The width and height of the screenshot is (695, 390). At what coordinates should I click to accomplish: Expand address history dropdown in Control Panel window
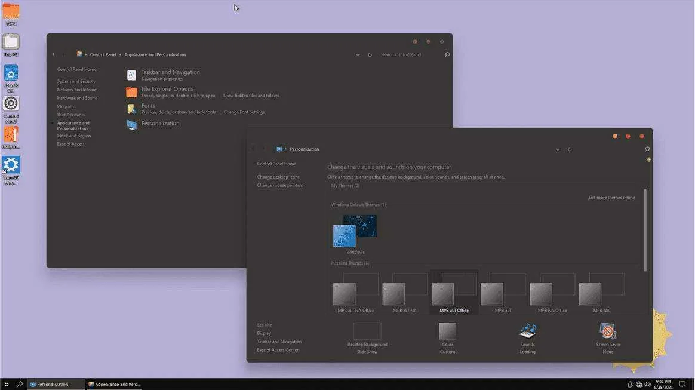coord(358,54)
